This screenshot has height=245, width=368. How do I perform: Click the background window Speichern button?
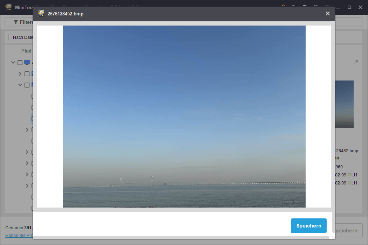349,231
